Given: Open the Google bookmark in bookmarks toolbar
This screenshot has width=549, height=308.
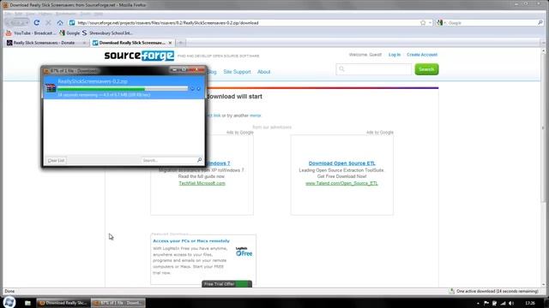Looking at the screenshot, I should pos(69,33).
